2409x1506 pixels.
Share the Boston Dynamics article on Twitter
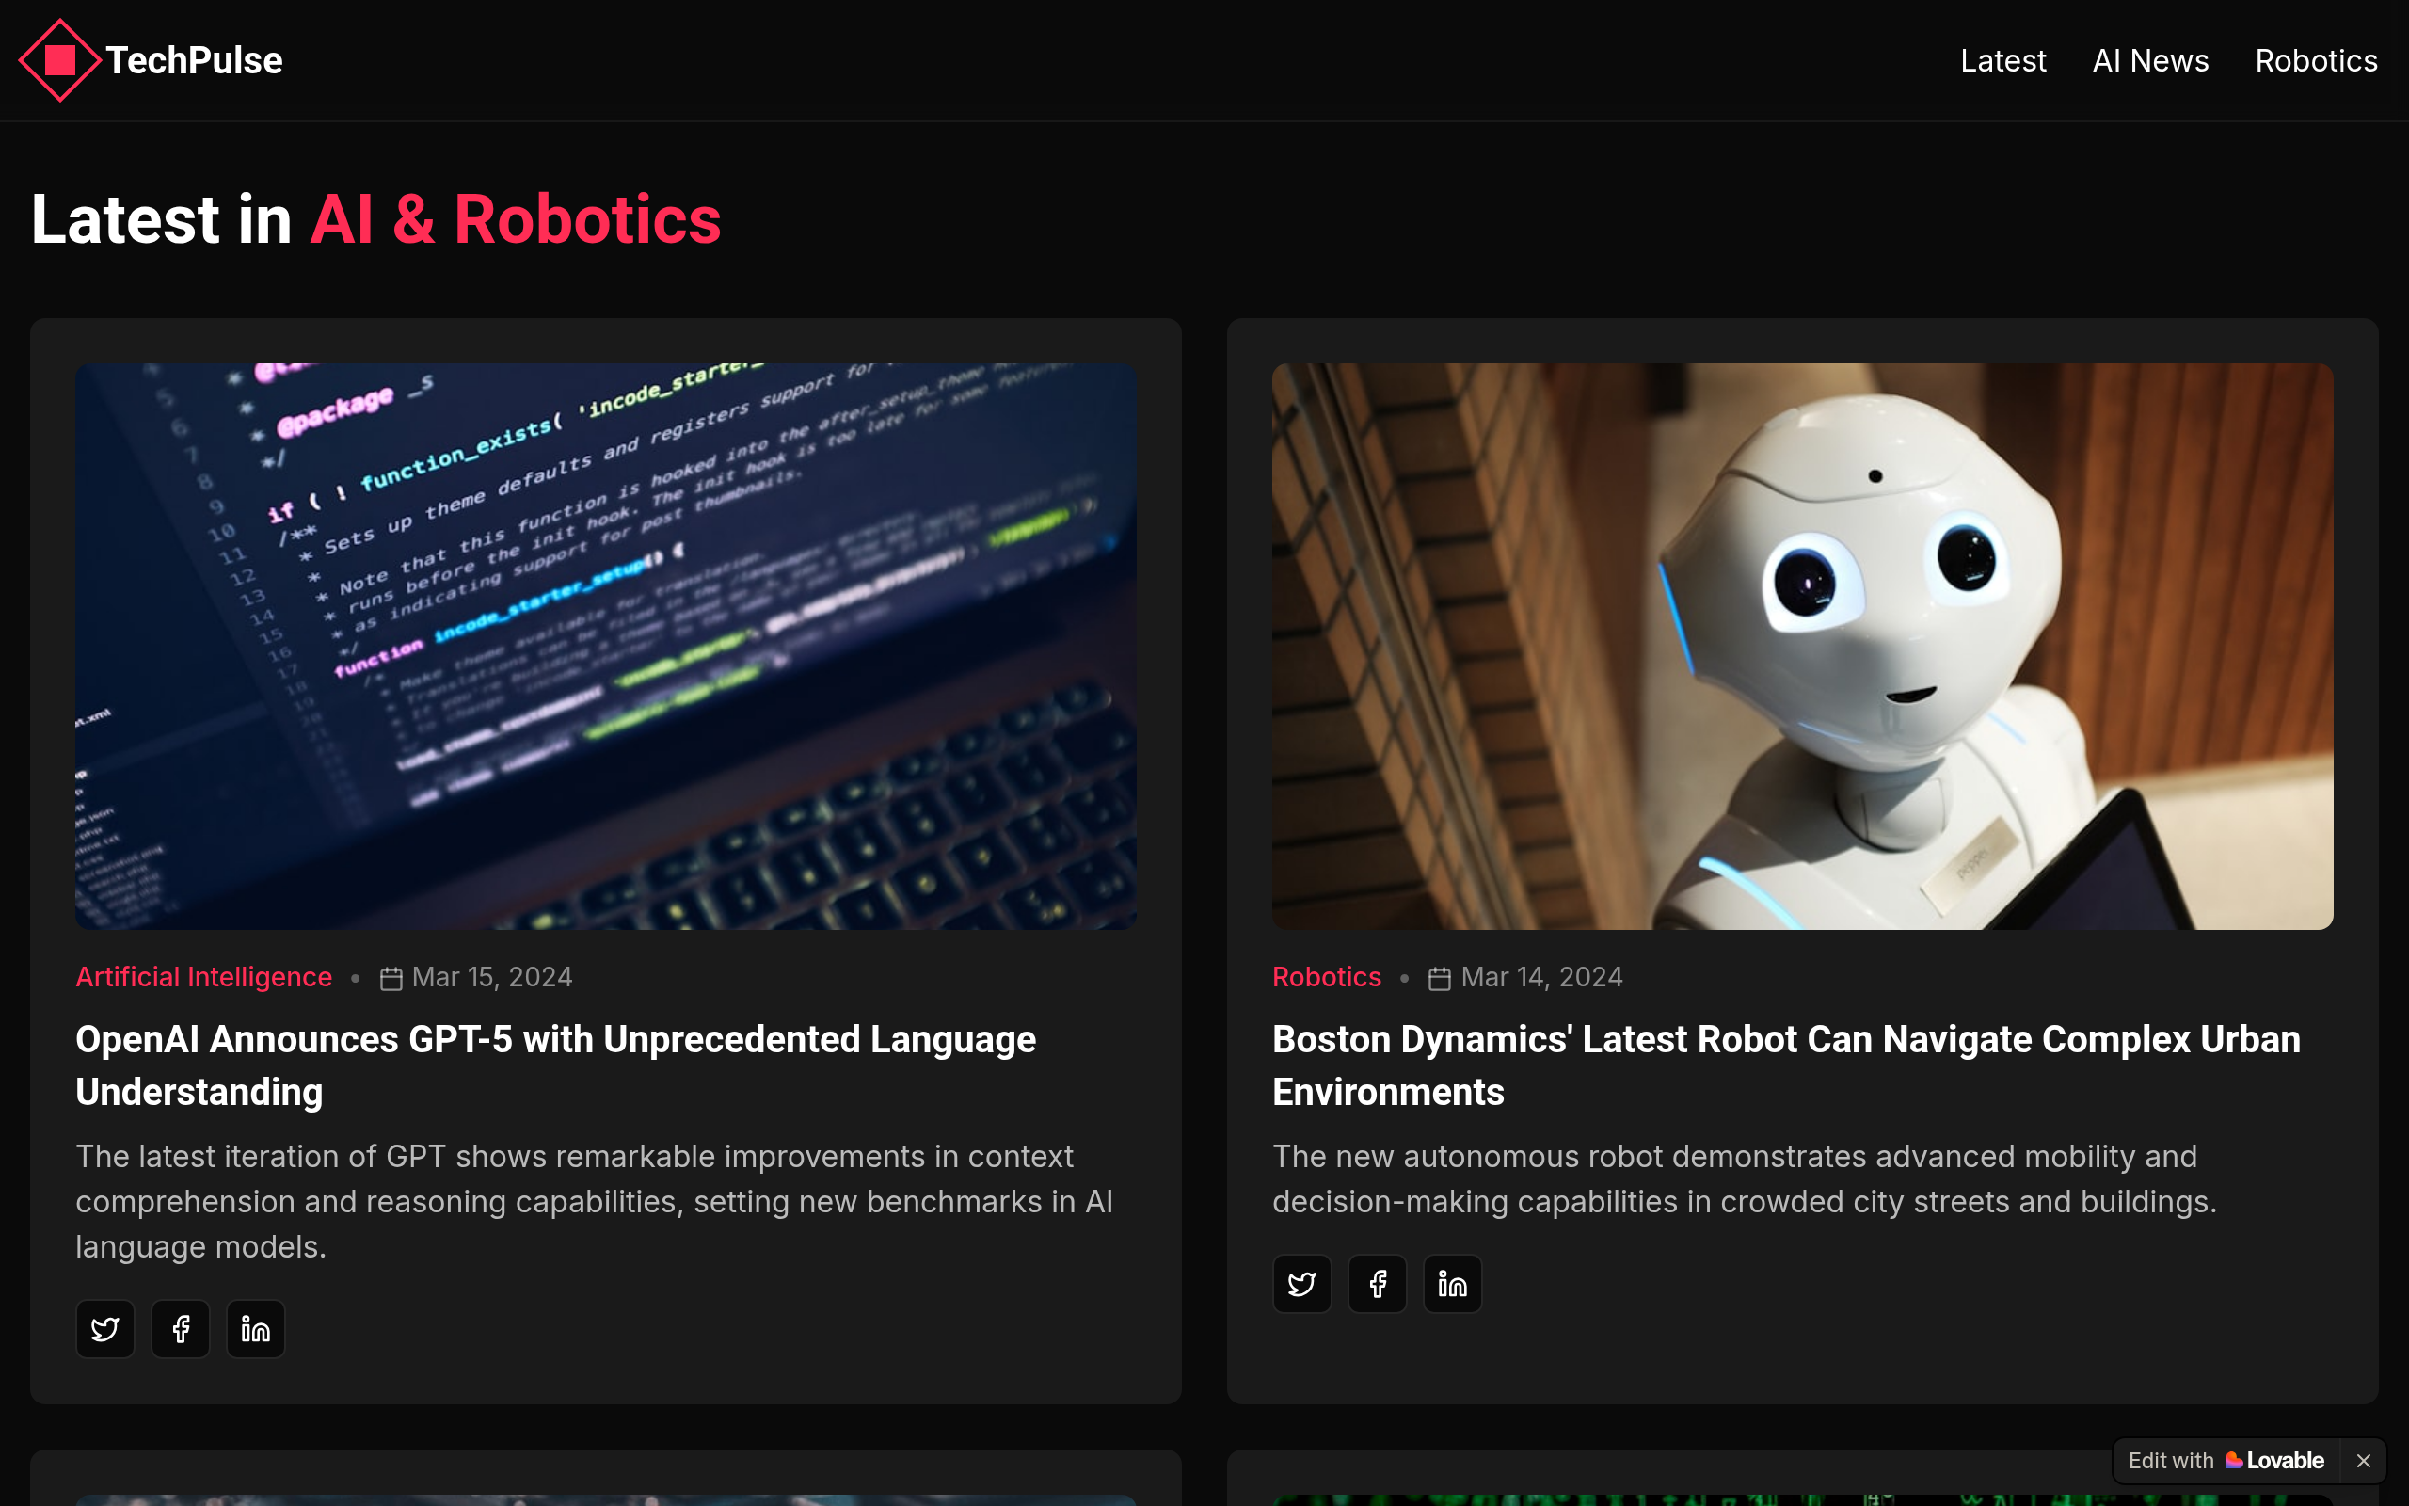(x=1302, y=1284)
